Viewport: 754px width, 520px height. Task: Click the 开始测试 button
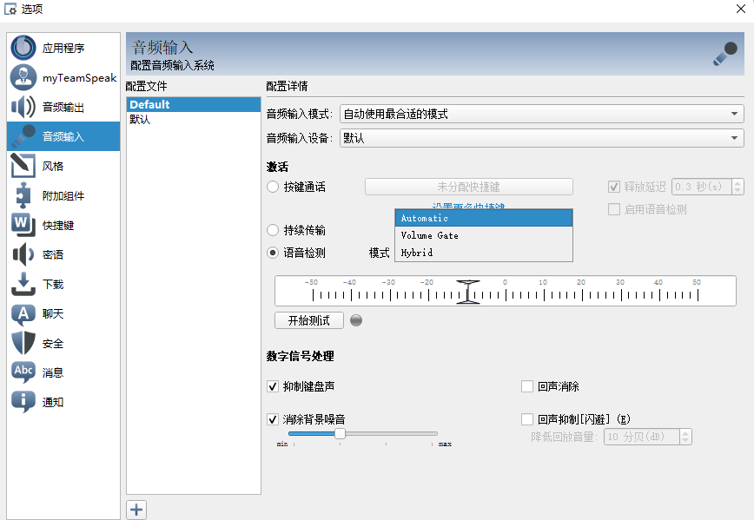click(x=309, y=320)
